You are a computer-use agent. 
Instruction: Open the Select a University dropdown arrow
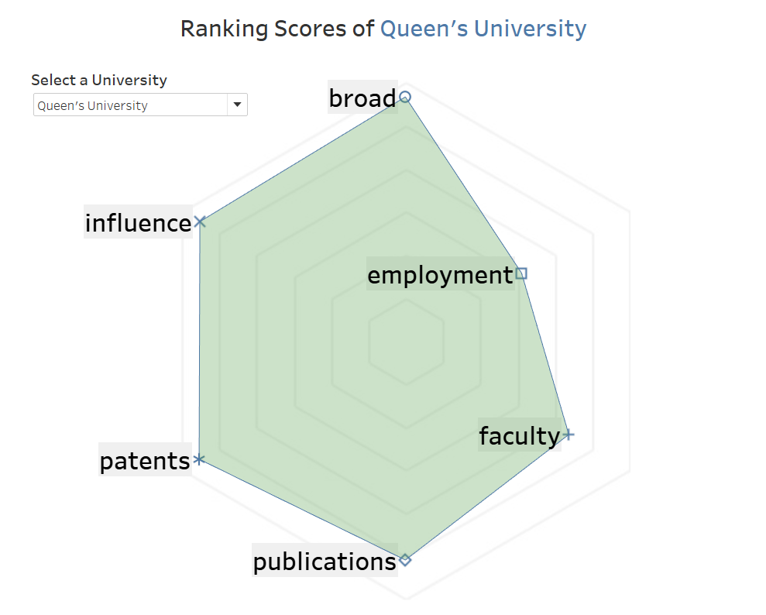click(238, 105)
